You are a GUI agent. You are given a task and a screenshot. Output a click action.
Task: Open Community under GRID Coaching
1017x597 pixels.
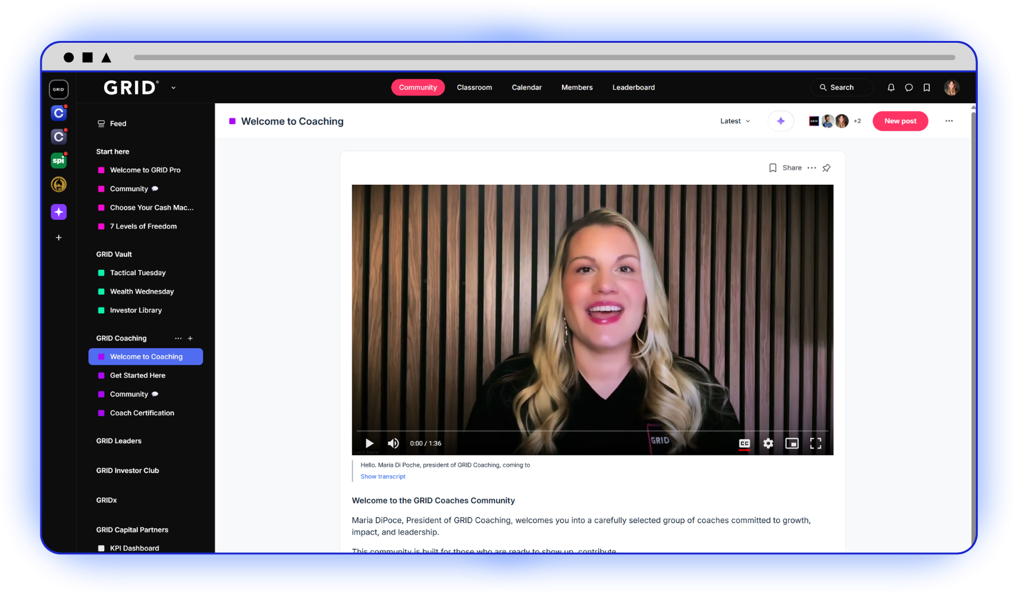[146, 394]
